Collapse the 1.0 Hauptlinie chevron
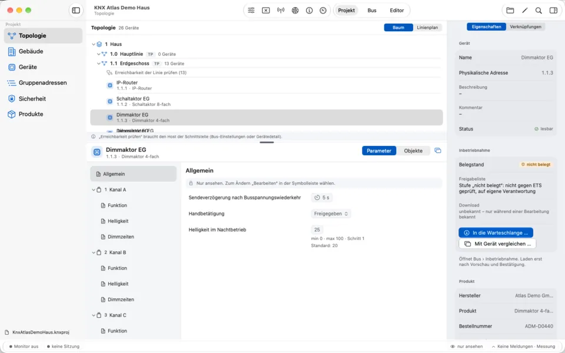This screenshot has width=565, height=353. click(x=99, y=54)
